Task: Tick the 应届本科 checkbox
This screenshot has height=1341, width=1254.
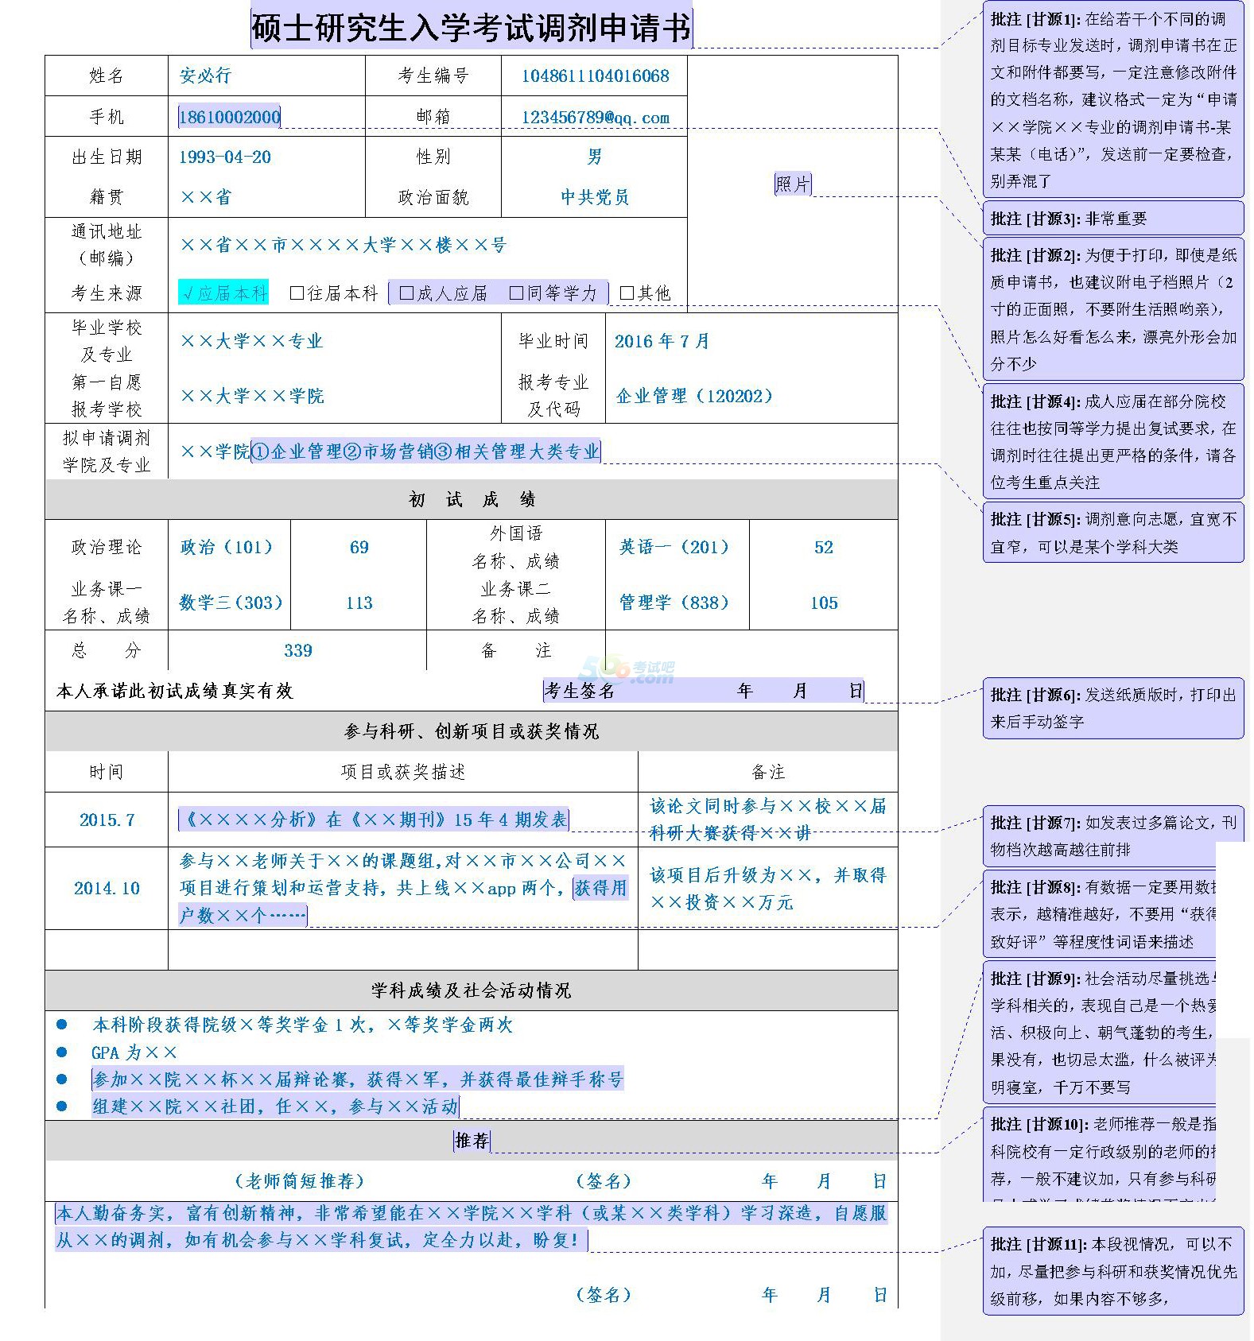Action: 188,293
